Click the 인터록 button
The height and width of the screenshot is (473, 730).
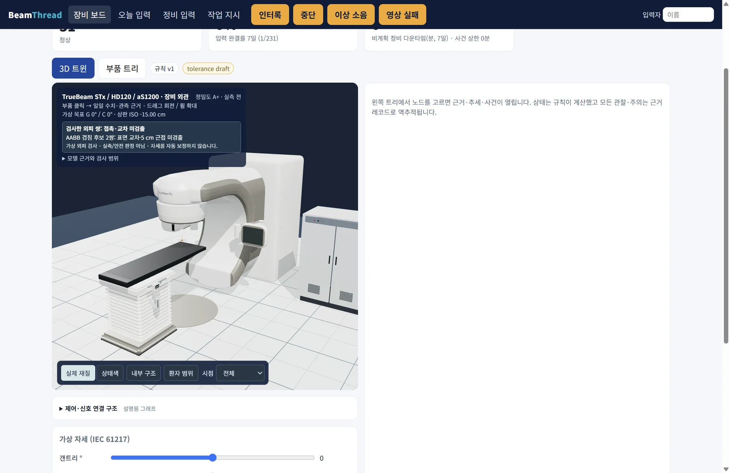(270, 15)
